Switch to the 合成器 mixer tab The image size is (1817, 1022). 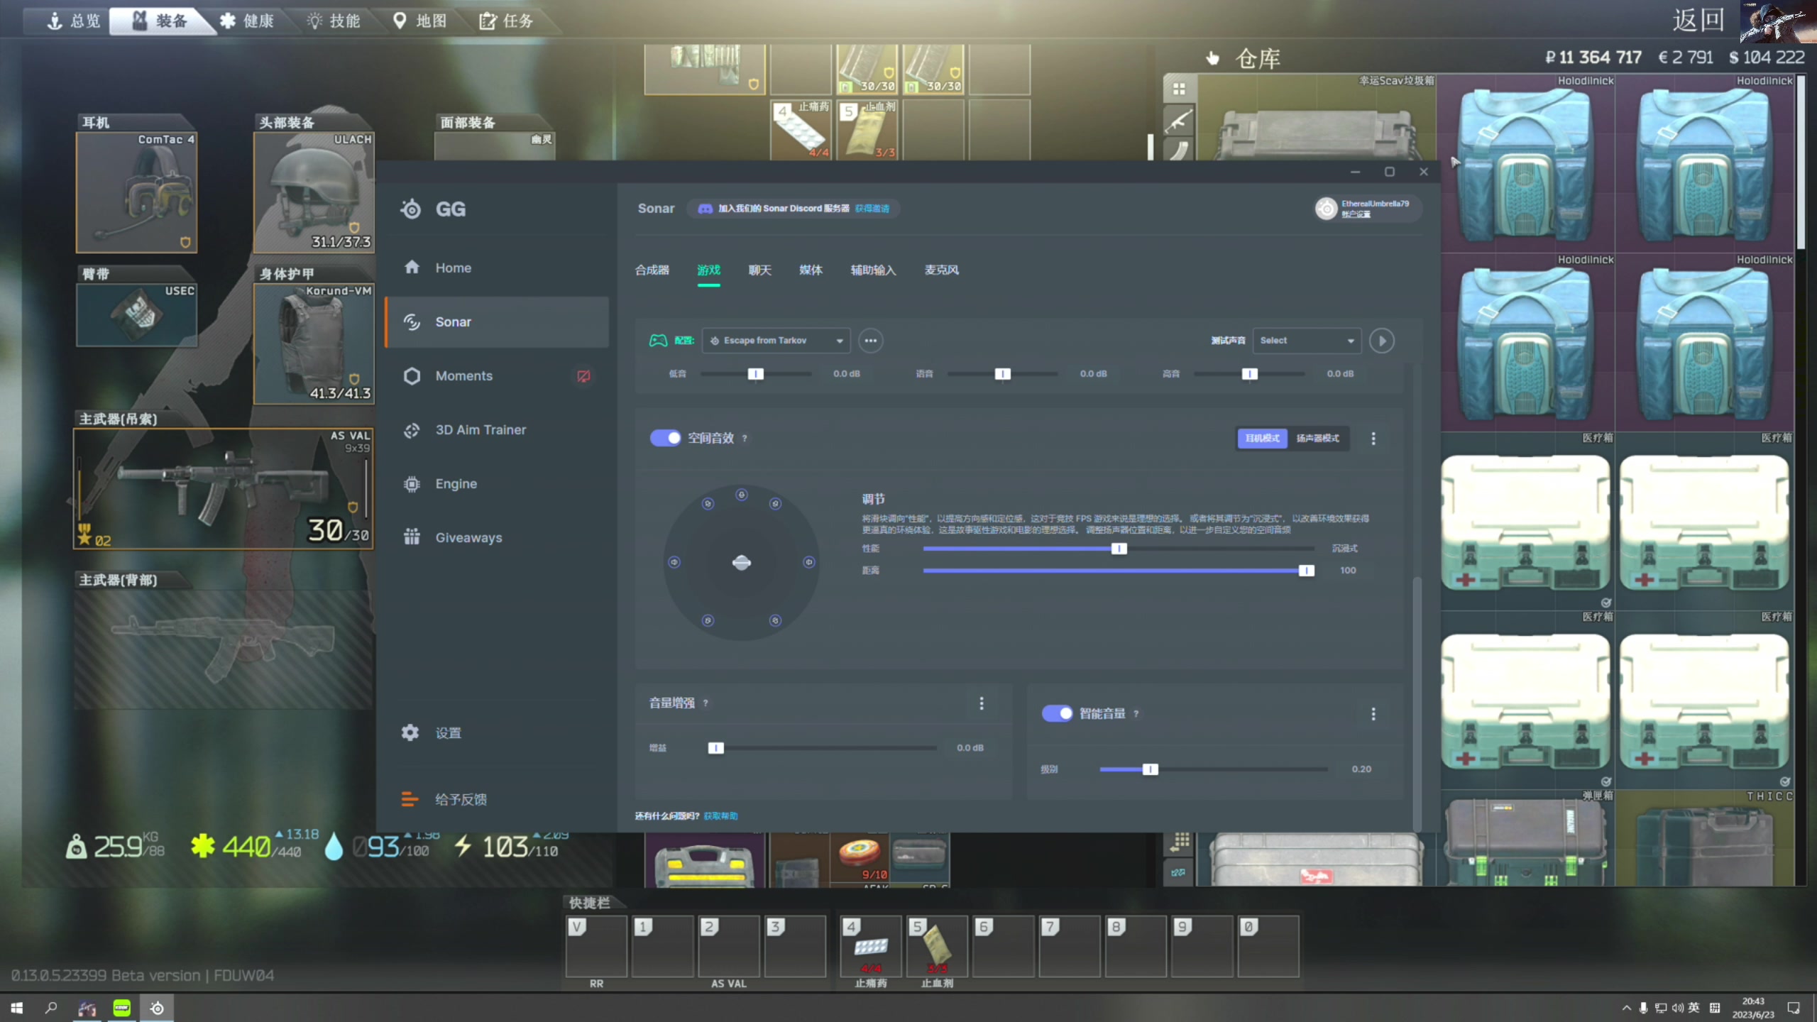652,270
